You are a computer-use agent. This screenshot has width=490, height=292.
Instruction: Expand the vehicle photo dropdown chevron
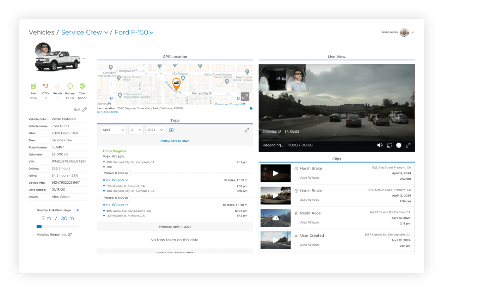(84, 58)
